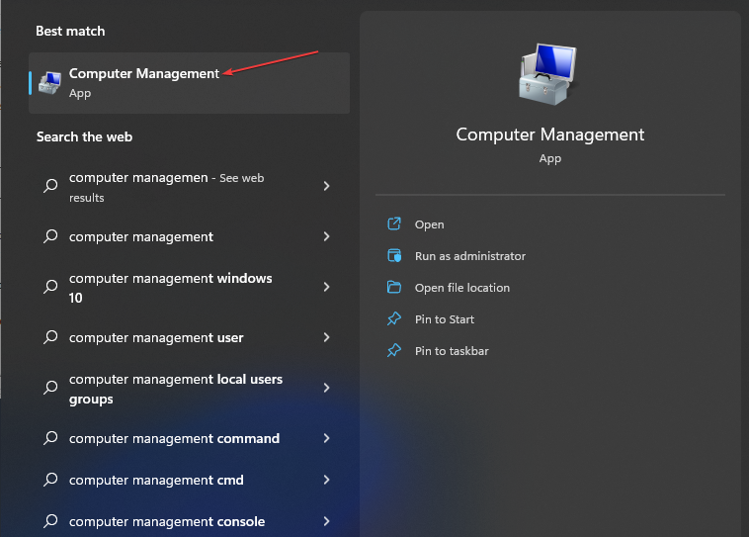The image size is (749, 537).
Task: Expand chevron for 'computer management console'
Action: click(x=327, y=521)
